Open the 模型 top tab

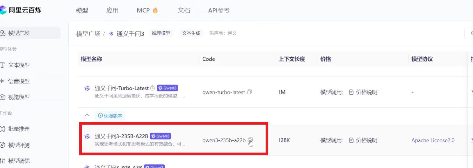tap(82, 10)
